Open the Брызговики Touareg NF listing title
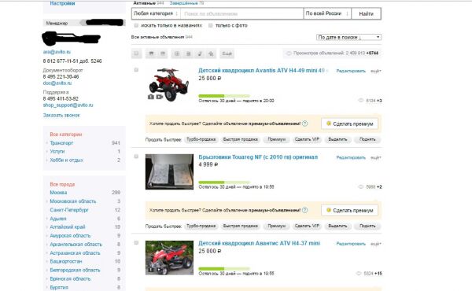 258,157
